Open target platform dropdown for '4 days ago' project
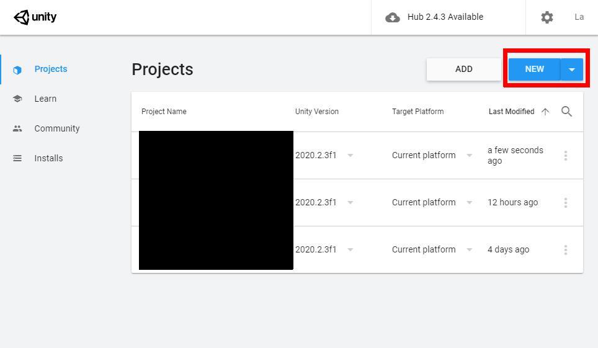Image resolution: width=598 pixels, height=348 pixels. 470,249
